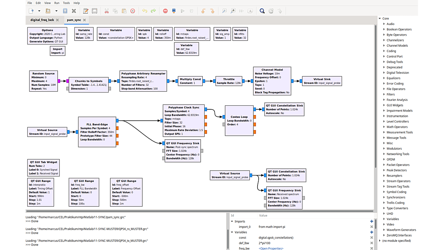Expand the Synchronizers block category

click(384, 197)
